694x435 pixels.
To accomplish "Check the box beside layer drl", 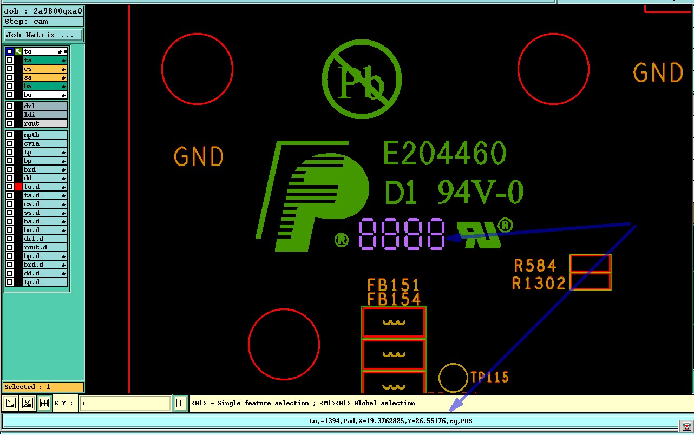I will [10, 106].
